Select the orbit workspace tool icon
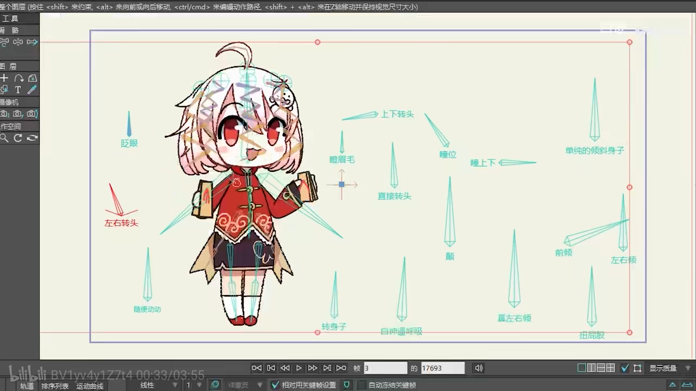 32,138
